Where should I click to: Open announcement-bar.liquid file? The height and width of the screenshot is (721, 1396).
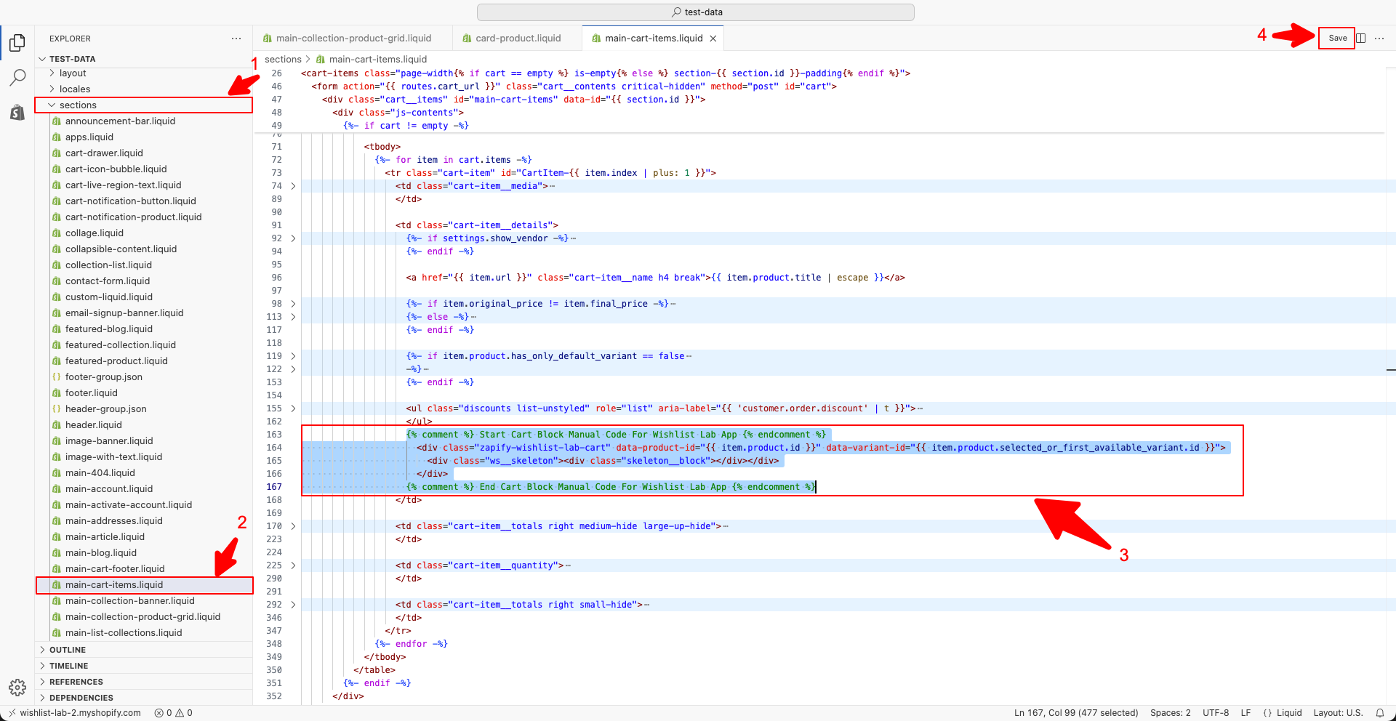tap(120, 121)
